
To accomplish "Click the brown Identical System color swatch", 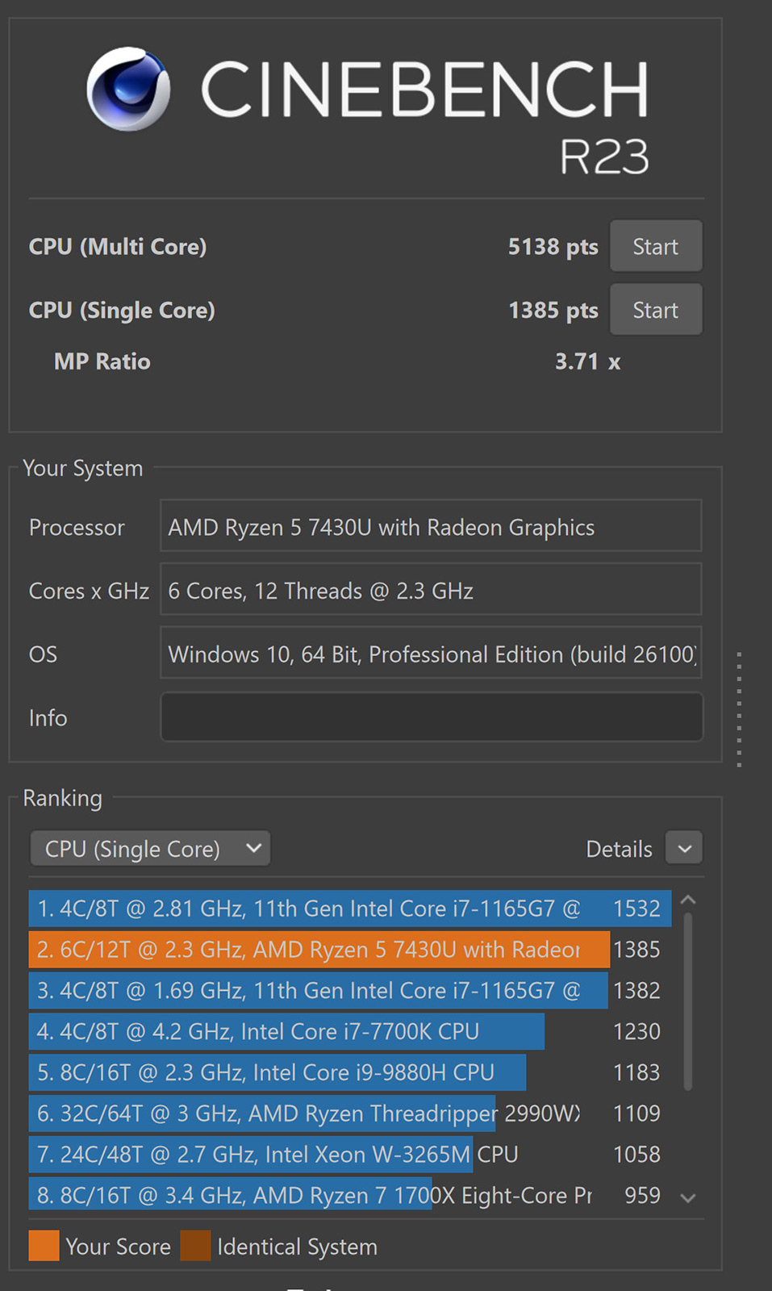I will tap(195, 1246).
